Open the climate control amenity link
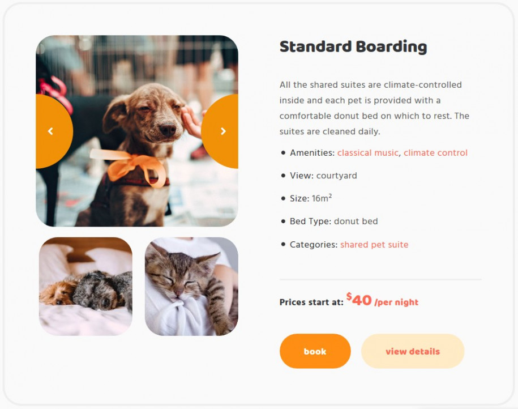 pyautogui.click(x=435, y=152)
